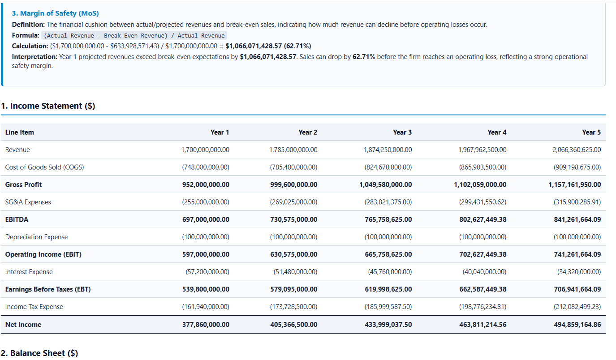Viewport: 616px width, 360px height.
Task: Click Year 2 income tax (173,728,500.00)
Action: (x=293, y=307)
